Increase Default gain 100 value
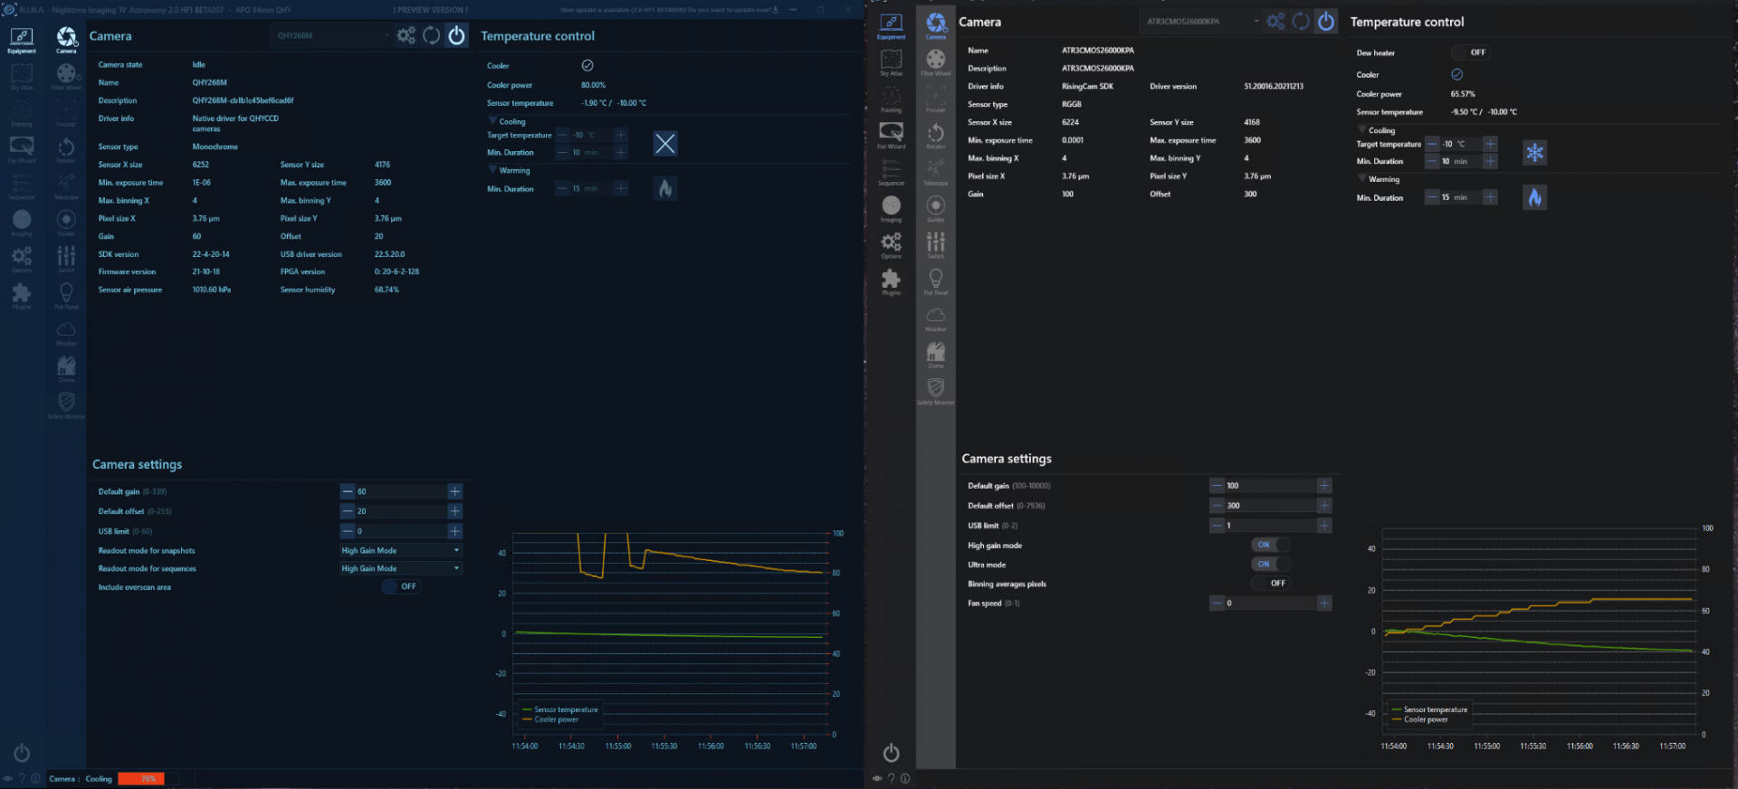Viewport: 1738px width, 789px height. [x=1324, y=486]
